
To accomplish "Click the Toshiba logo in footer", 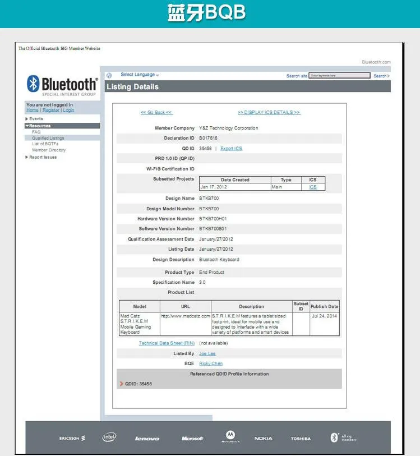I will [x=301, y=439].
